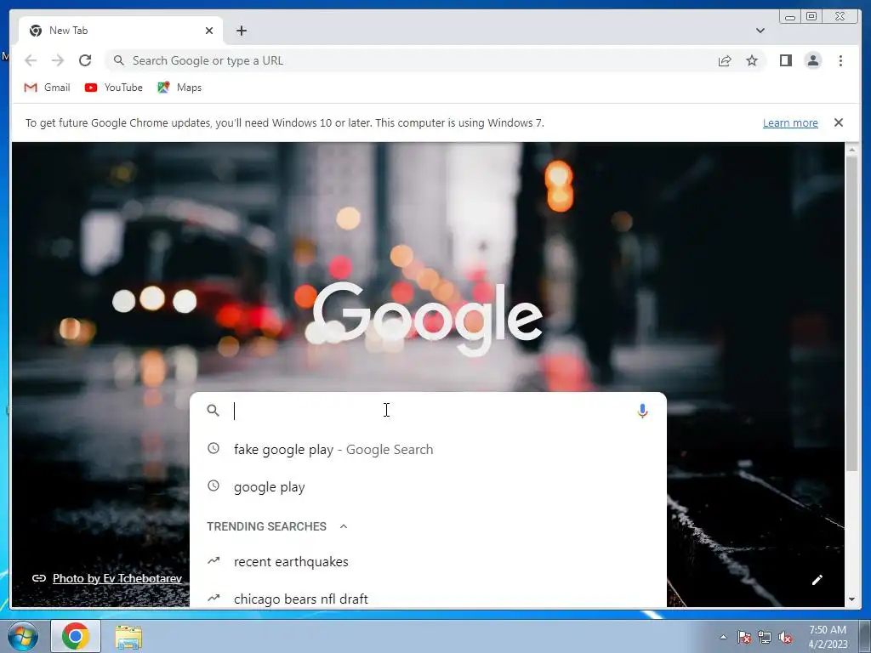
Task: Open the profile avatar menu
Action: pos(812,60)
